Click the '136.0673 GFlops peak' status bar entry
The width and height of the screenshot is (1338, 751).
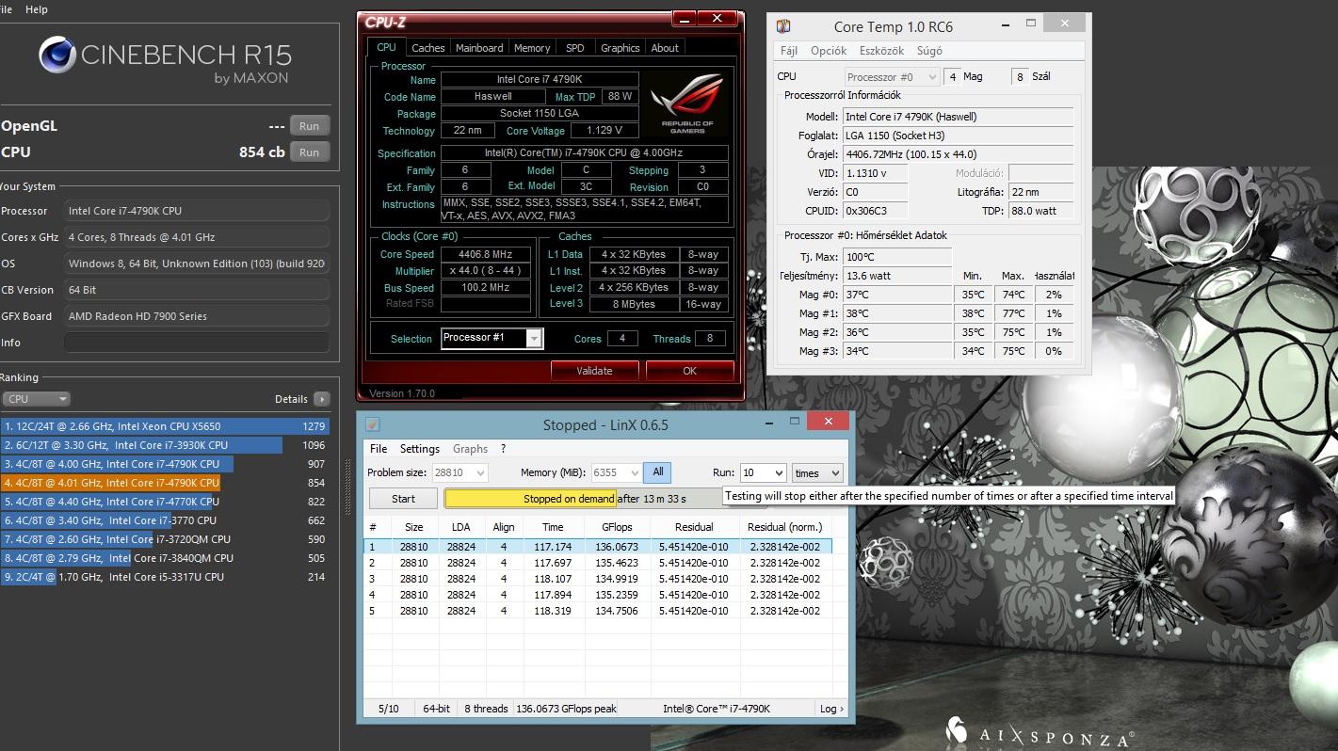(x=566, y=709)
